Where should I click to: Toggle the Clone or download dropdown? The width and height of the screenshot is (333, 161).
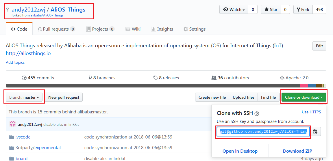(304, 97)
